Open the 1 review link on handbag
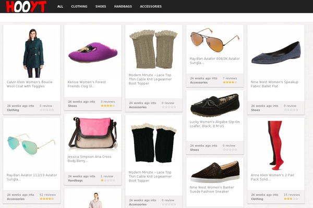The image size is (313, 208). pyautogui.click(x=107, y=176)
